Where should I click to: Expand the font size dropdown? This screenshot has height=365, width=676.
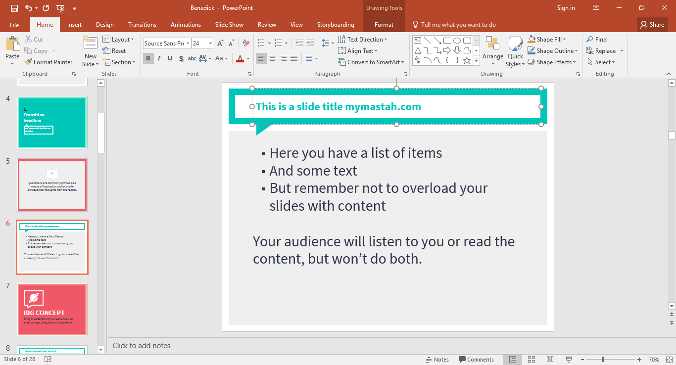(x=211, y=44)
